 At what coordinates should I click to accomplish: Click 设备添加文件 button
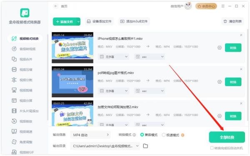click(99, 21)
